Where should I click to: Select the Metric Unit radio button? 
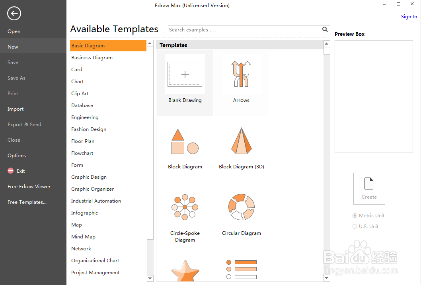(355, 215)
